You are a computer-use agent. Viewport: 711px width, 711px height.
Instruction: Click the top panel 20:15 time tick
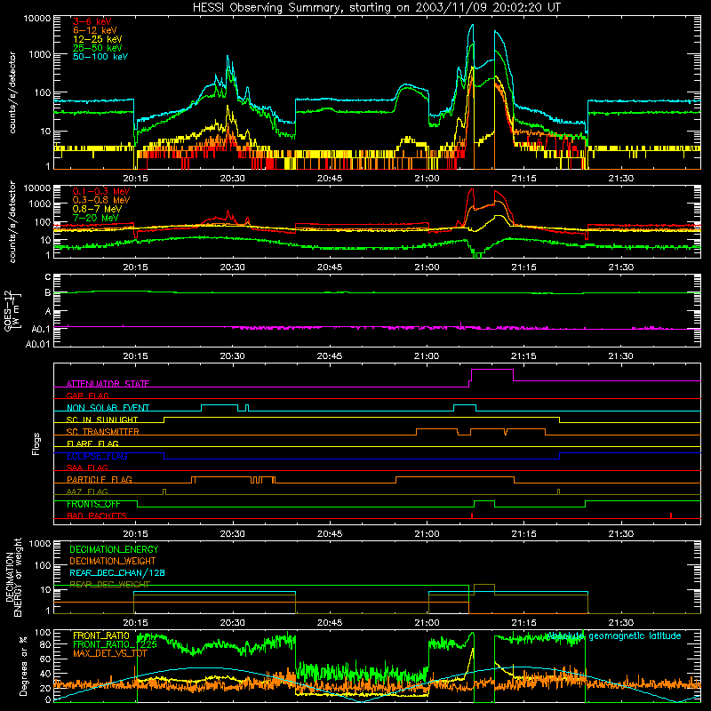tap(135, 179)
